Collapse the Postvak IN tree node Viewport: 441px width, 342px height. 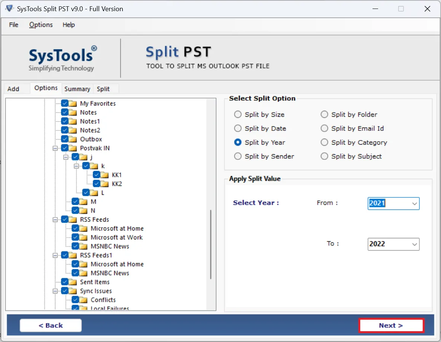click(x=55, y=148)
